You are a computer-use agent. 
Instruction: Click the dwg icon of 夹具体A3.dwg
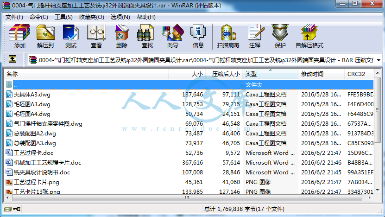[9, 95]
